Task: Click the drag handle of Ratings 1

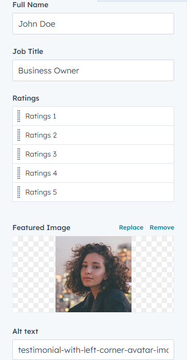Action: (19, 116)
